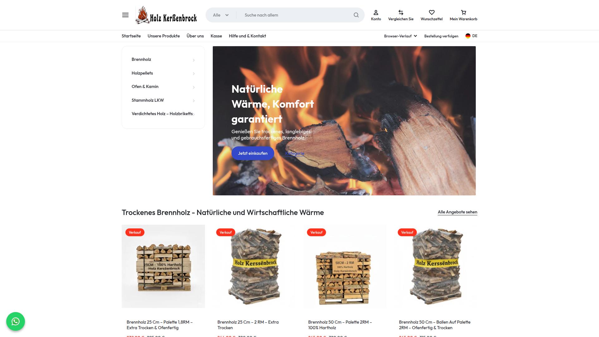Select Brennholz in sidebar categories
This screenshot has height=337, width=599.
(141, 59)
